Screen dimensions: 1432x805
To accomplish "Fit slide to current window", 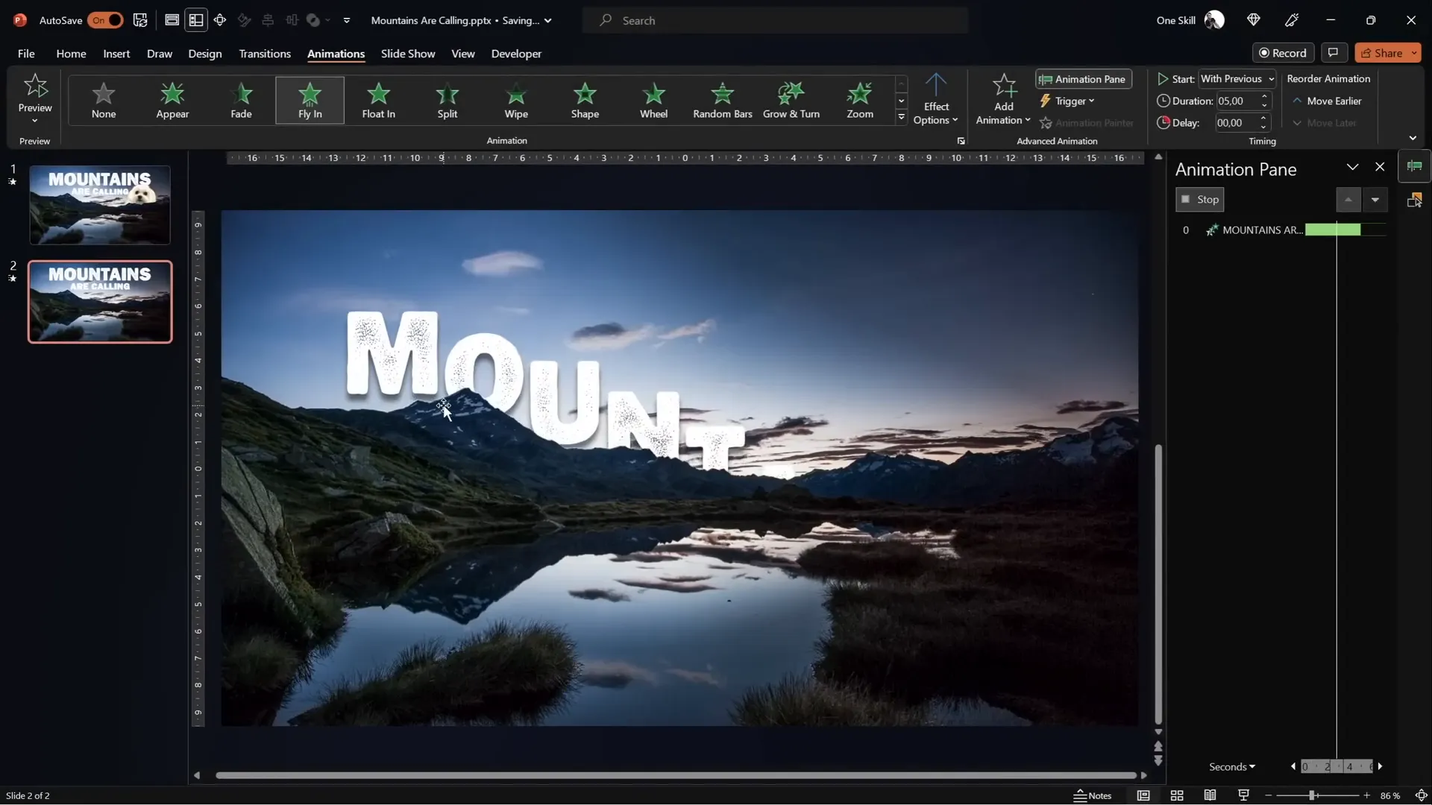I will point(1422,796).
